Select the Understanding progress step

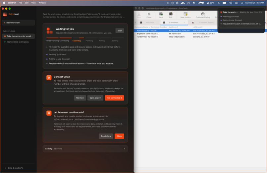pos(52,41)
